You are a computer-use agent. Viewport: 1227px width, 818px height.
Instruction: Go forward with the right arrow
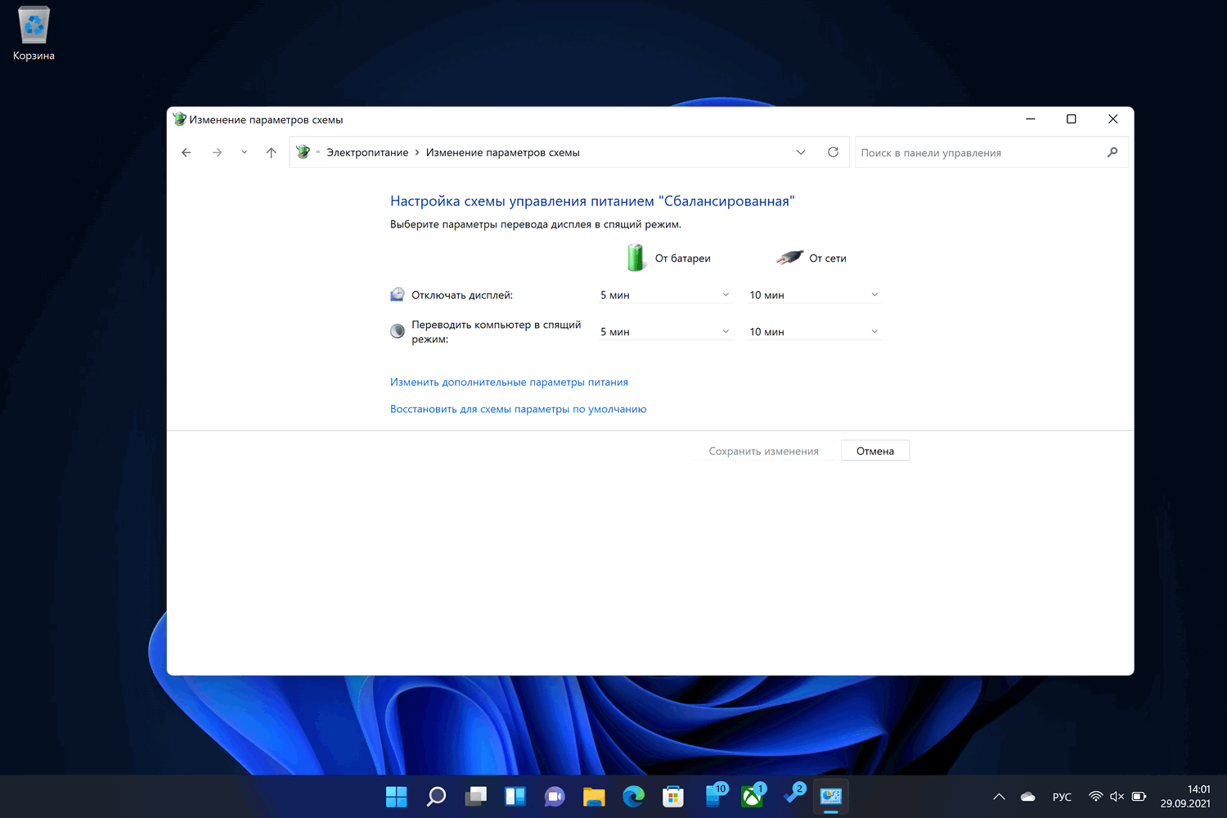pyautogui.click(x=217, y=152)
